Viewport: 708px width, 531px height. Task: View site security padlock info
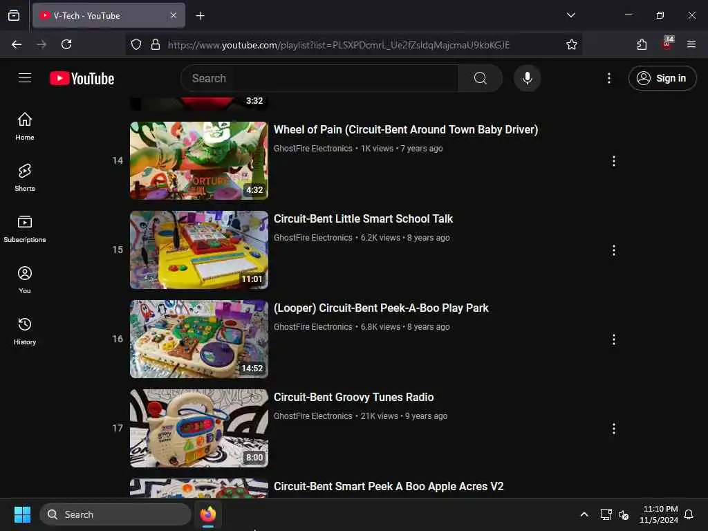click(156, 44)
